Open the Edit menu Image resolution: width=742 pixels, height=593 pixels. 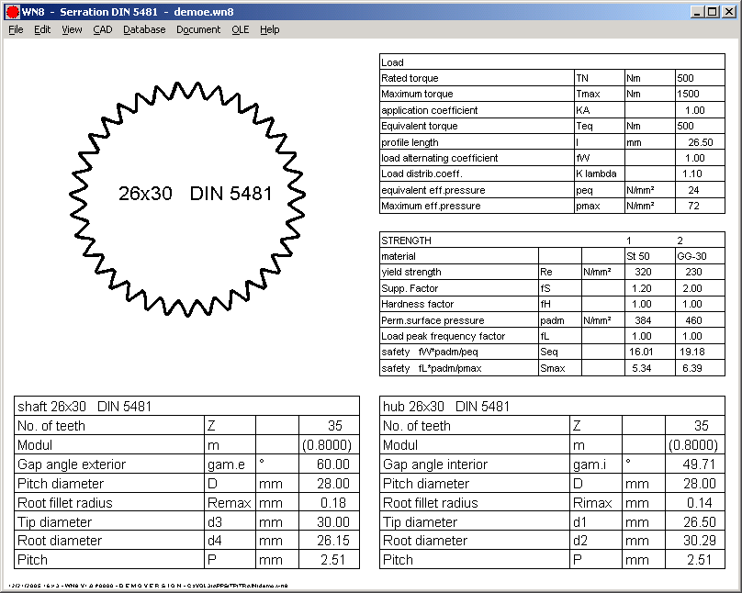pyautogui.click(x=42, y=29)
